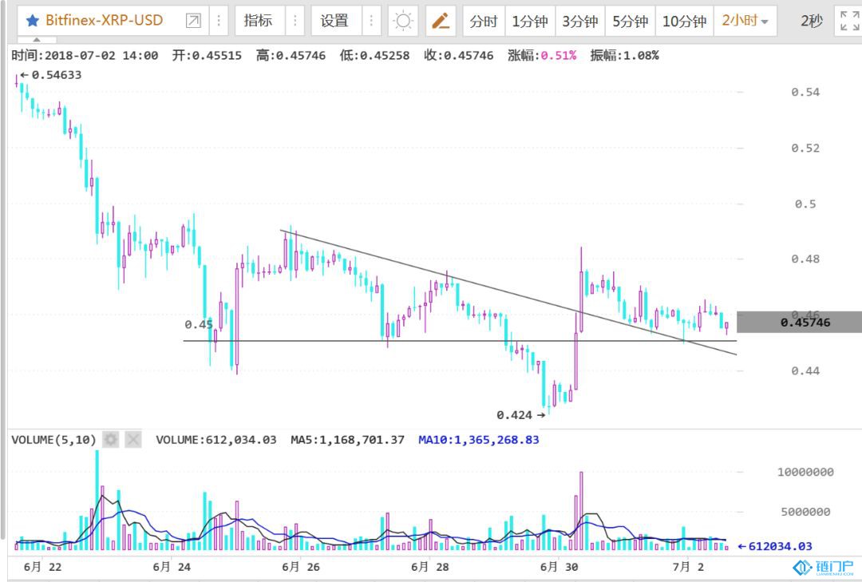Click the 0.48 price axis label

(x=805, y=259)
